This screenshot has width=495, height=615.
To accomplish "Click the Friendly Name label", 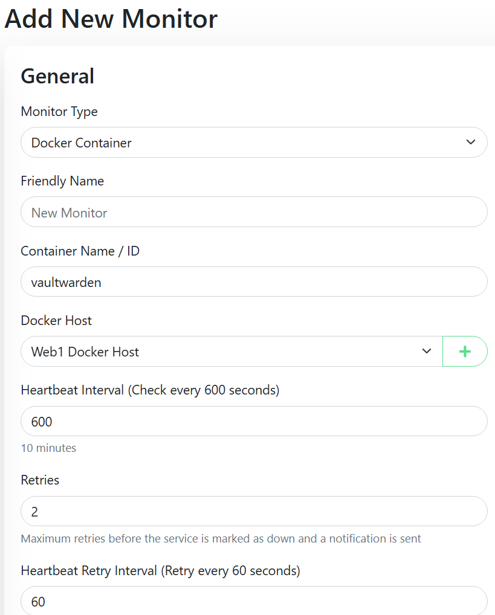I will tap(62, 181).
